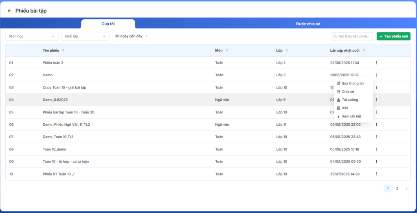Sort by Lần cập nhật cuối column
Viewport: 417px width, 213px height.
[364, 51]
